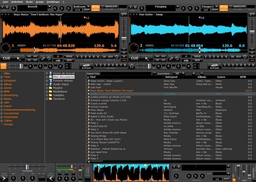This screenshot has height=182, width=256.
Task: Toggle VINYL mode on deck 1
Action: pyautogui.click(x=96, y=8)
